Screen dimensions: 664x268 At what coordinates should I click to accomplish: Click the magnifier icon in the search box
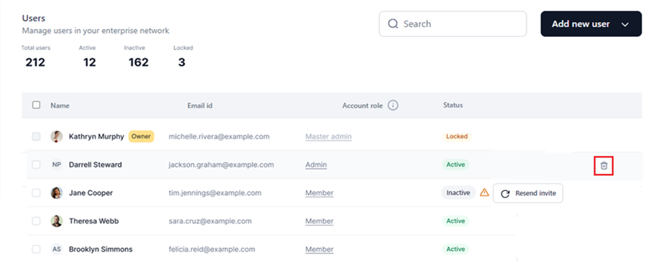point(394,24)
